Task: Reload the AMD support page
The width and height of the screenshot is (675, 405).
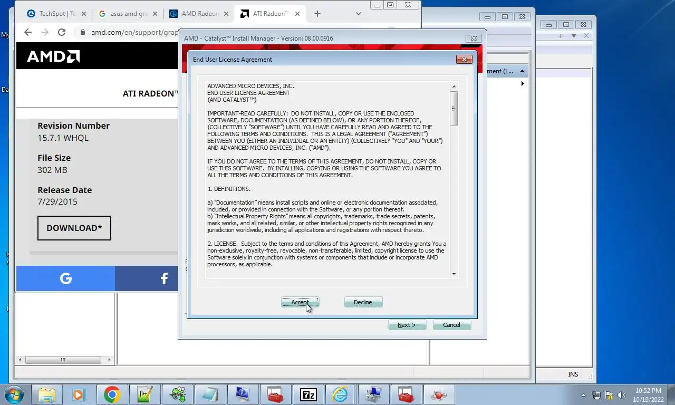Action: point(62,32)
